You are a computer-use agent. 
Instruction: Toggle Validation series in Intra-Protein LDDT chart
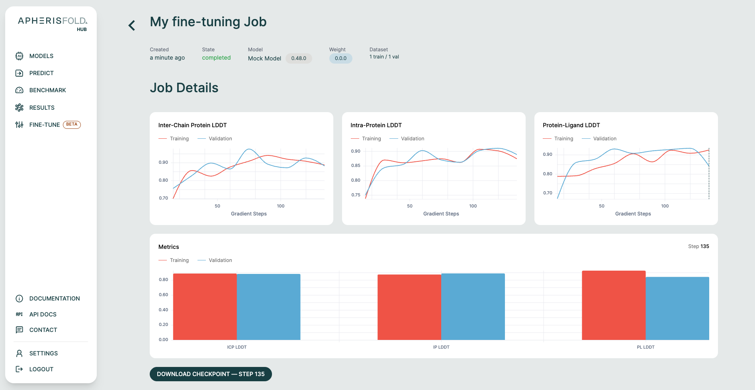407,139
